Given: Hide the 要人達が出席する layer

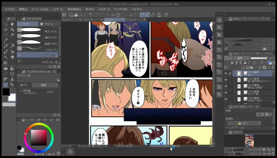Looking at the screenshot, I should coord(226,80).
